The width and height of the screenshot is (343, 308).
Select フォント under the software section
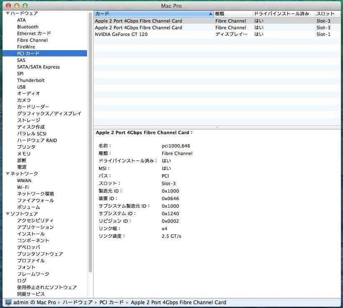(27, 267)
